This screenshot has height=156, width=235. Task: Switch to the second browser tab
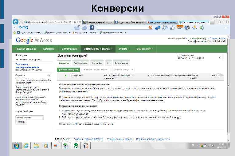coord(130,22)
